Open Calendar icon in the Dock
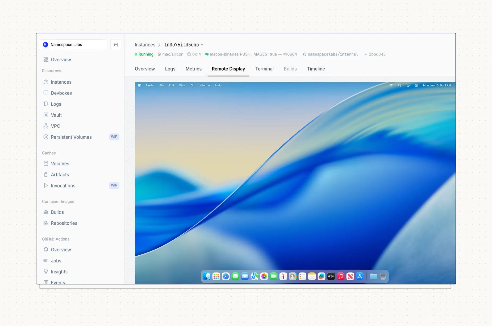 tap(283, 276)
